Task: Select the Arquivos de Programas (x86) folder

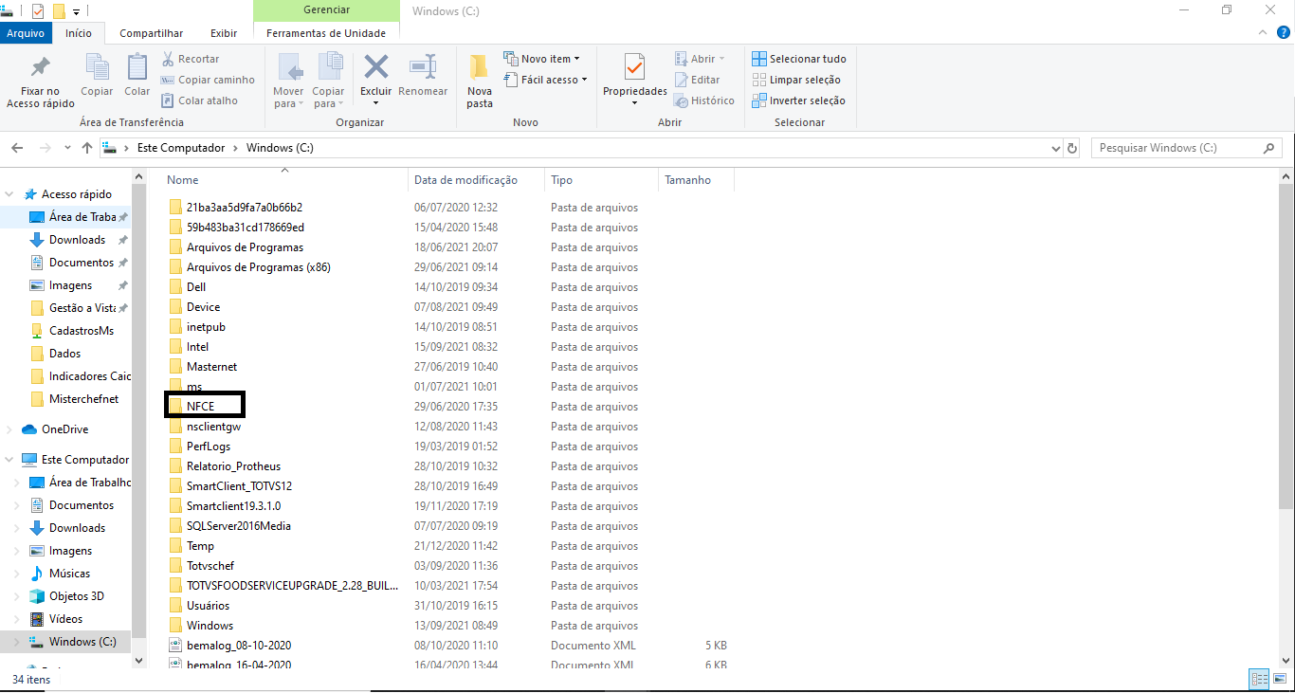Action: click(x=258, y=267)
